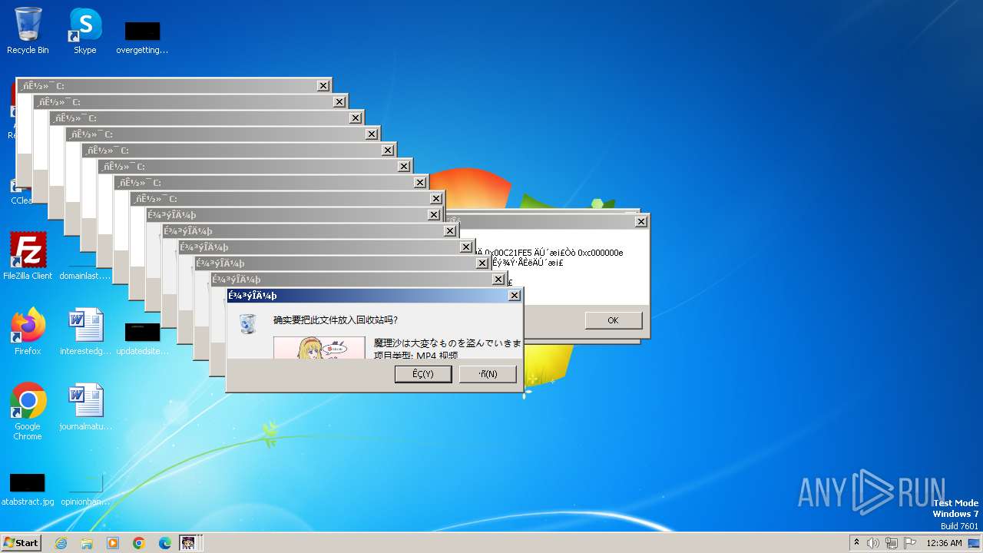Open Windows Explorer from the taskbar
This screenshot has height=553, width=983.
click(x=87, y=543)
